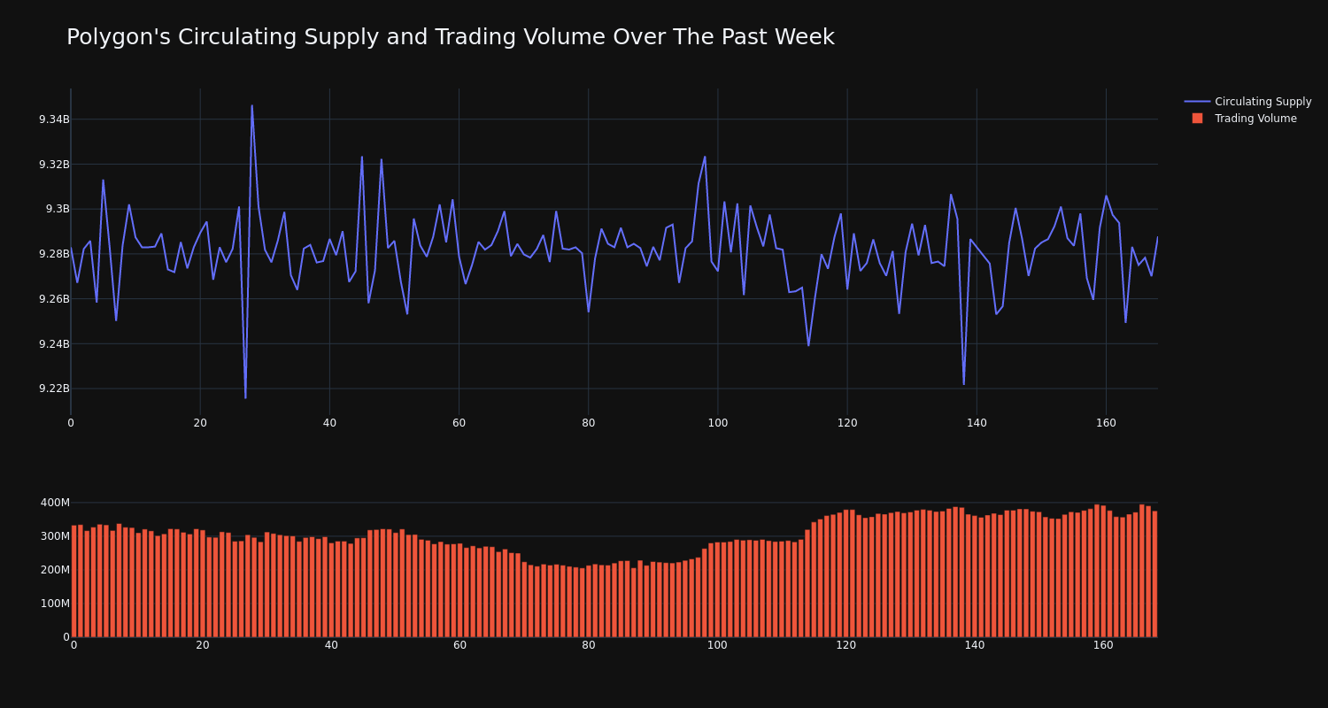The width and height of the screenshot is (1328, 708).
Task: Click x-axis label 20 on supply chart
Action: coord(200,423)
